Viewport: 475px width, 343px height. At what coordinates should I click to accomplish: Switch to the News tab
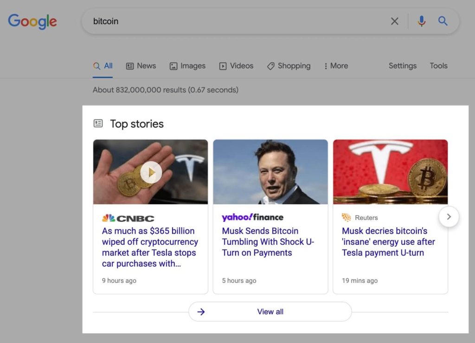(x=141, y=66)
